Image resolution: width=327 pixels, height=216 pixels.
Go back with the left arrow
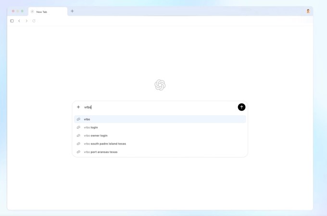(x=19, y=21)
